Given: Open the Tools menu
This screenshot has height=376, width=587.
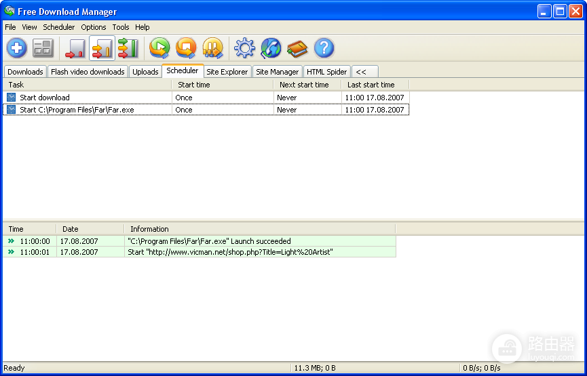Looking at the screenshot, I should pyautogui.click(x=121, y=27).
